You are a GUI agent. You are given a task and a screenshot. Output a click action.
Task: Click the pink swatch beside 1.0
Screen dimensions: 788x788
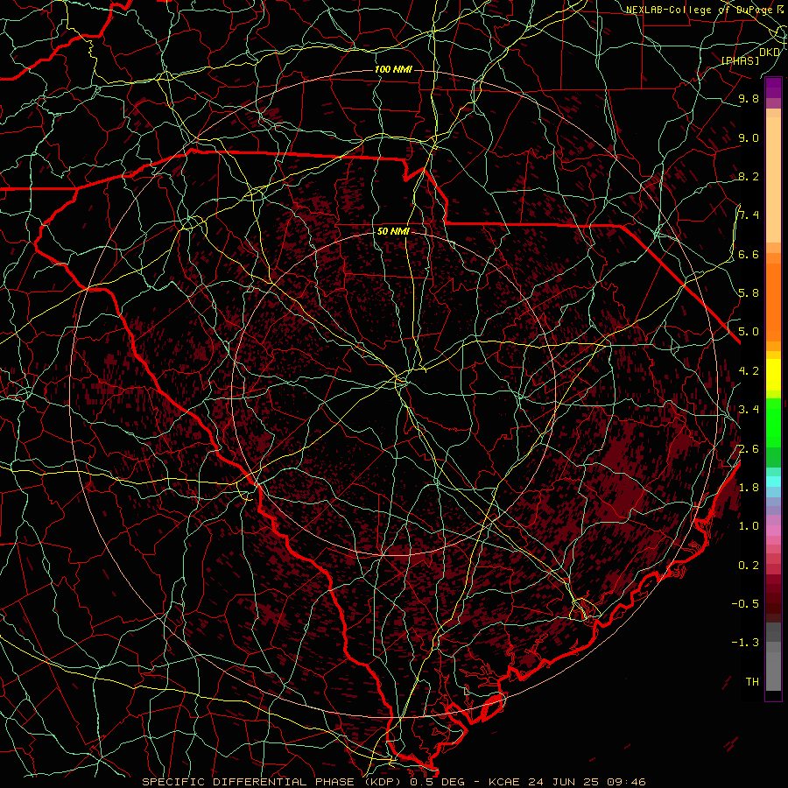(x=773, y=531)
